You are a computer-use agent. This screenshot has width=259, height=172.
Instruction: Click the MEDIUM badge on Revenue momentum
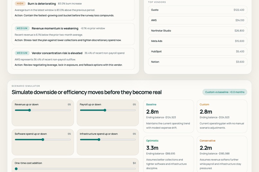22,28
